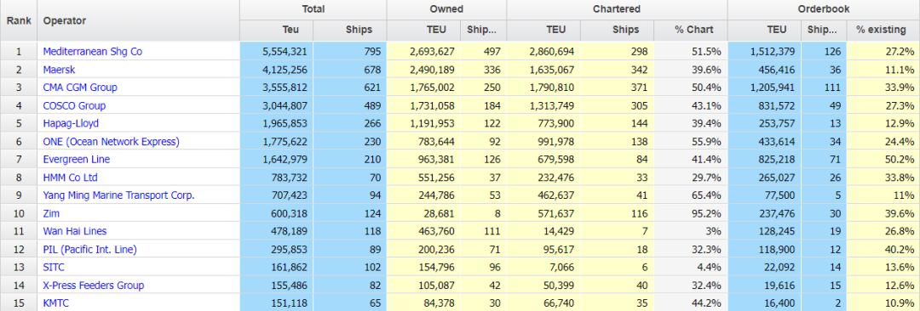Open the CMA CGM Group link
Viewport: 920px width, 311px height.
80,88
